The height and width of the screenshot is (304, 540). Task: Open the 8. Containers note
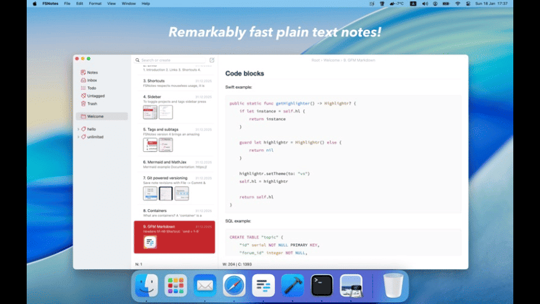(x=174, y=213)
